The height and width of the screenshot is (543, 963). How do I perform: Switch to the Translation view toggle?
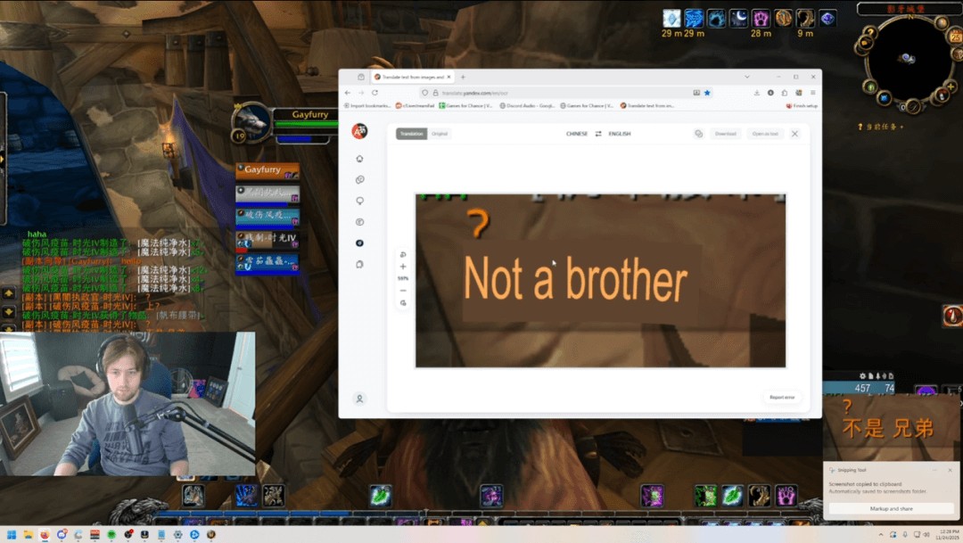(412, 134)
